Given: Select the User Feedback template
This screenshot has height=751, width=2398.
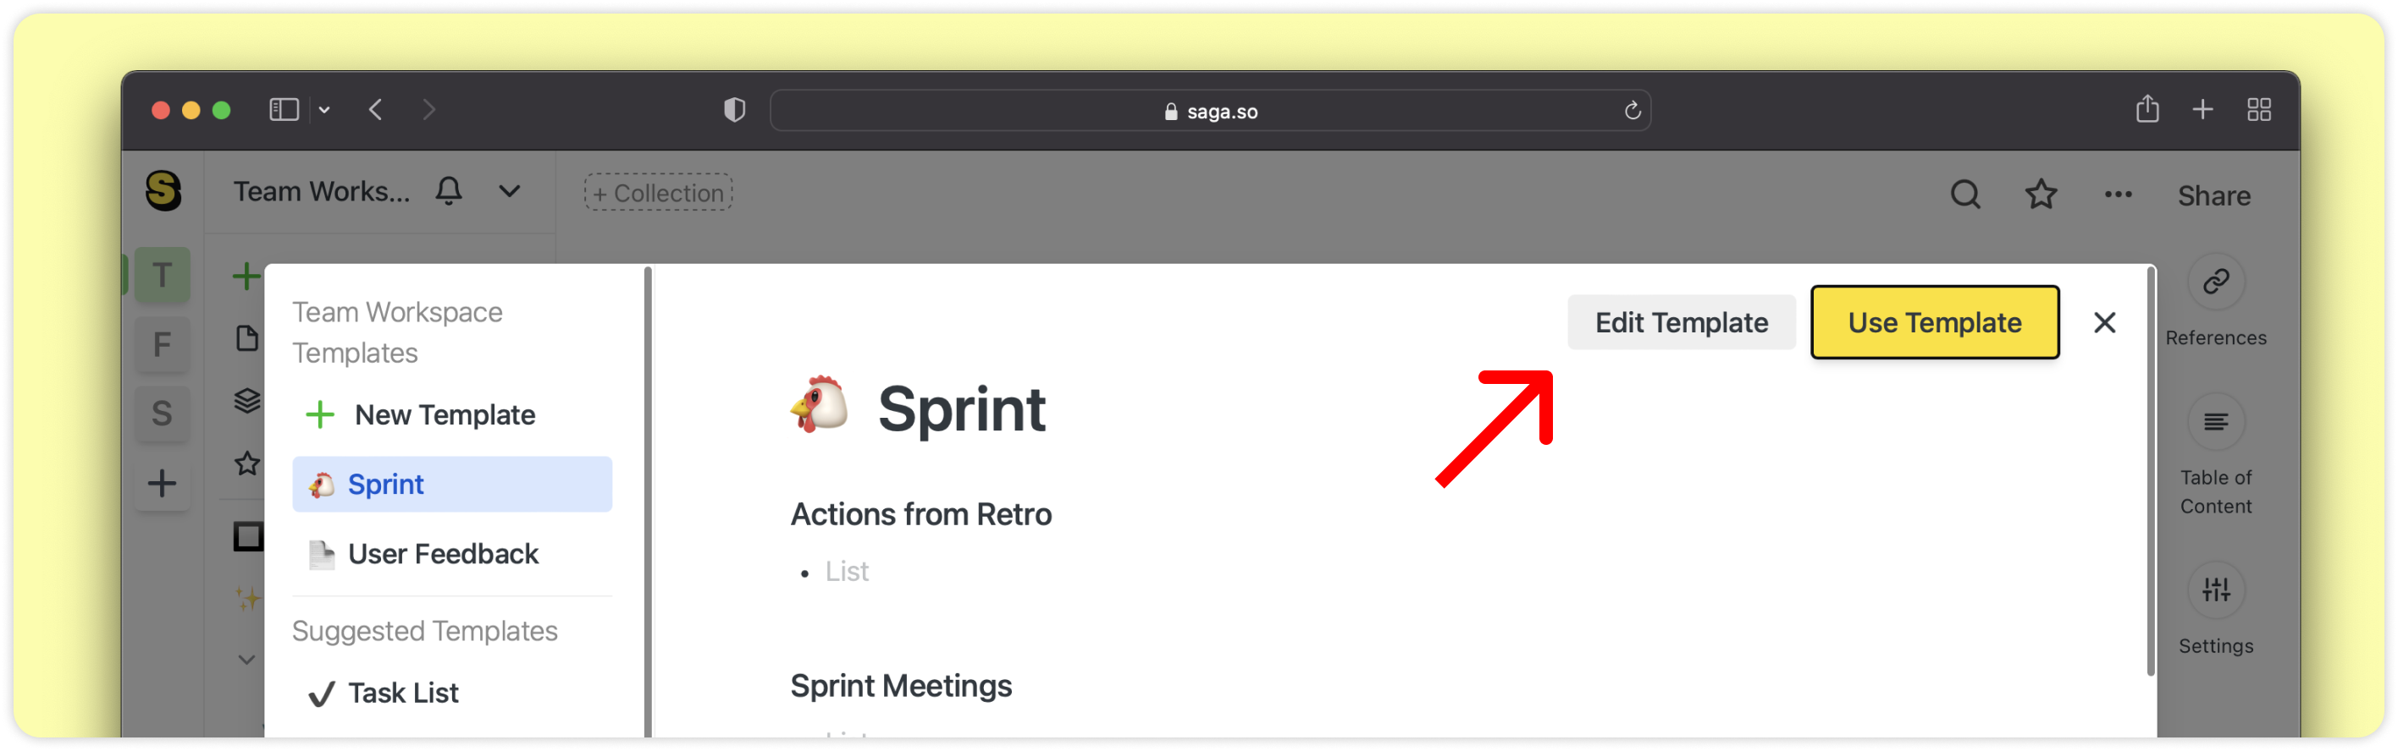Looking at the screenshot, I should pyautogui.click(x=443, y=554).
